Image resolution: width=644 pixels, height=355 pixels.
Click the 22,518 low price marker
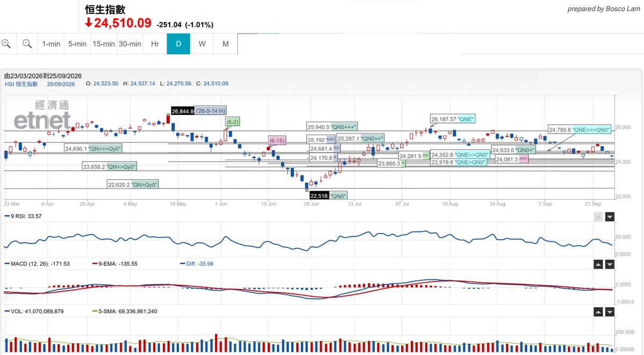point(320,195)
